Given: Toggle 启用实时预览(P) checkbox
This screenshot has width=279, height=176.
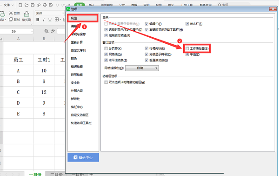Looking at the screenshot, I should pos(106,35).
